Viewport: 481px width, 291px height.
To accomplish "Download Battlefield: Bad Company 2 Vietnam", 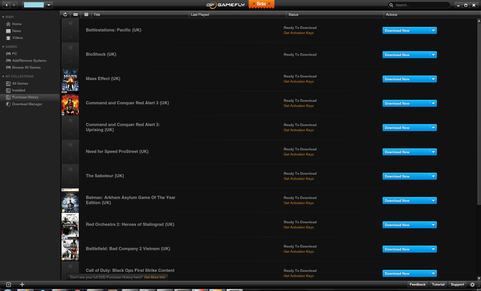I will tap(406, 249).
